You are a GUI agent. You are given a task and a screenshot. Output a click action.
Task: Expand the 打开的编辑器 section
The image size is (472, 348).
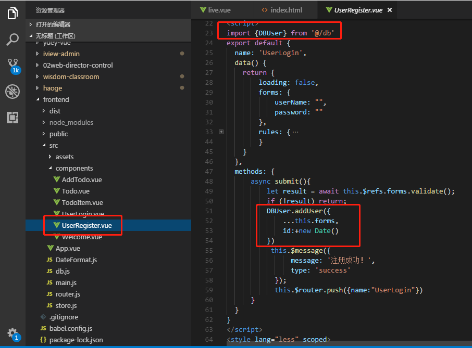[53, 24]
